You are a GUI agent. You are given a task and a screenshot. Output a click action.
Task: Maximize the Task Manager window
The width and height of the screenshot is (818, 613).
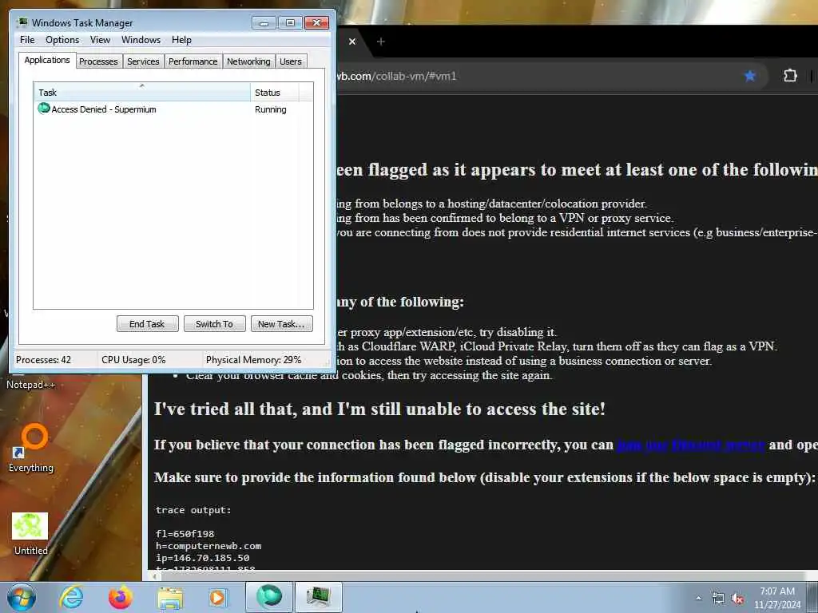(290, 23)
